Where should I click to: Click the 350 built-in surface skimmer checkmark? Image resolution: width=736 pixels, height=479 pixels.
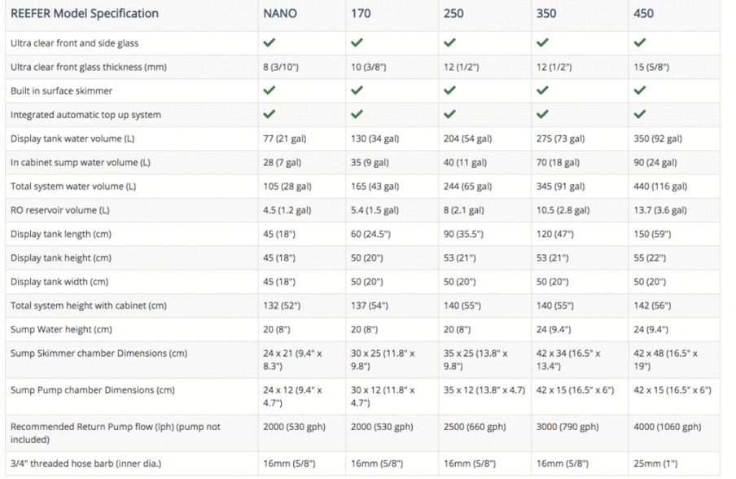click(x=542, y=90)
